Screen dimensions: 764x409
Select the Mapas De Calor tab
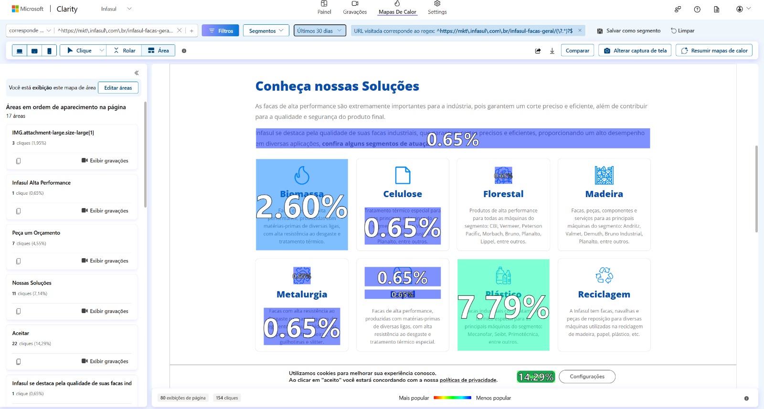pos(397,8)
